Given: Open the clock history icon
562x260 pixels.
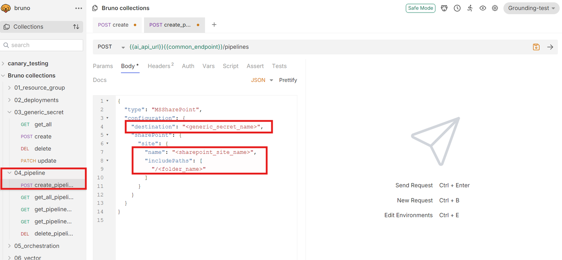Looking at the screenshot, I should 457,8.
